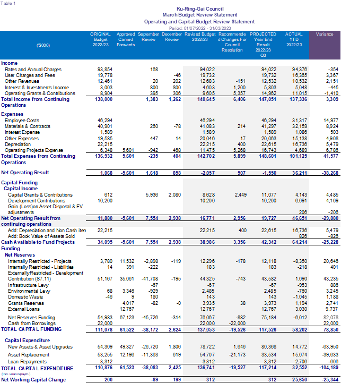Click 'December Review' column header
Image resolution: width=341 pixels, height=383 pixels.
click(172, 37)
